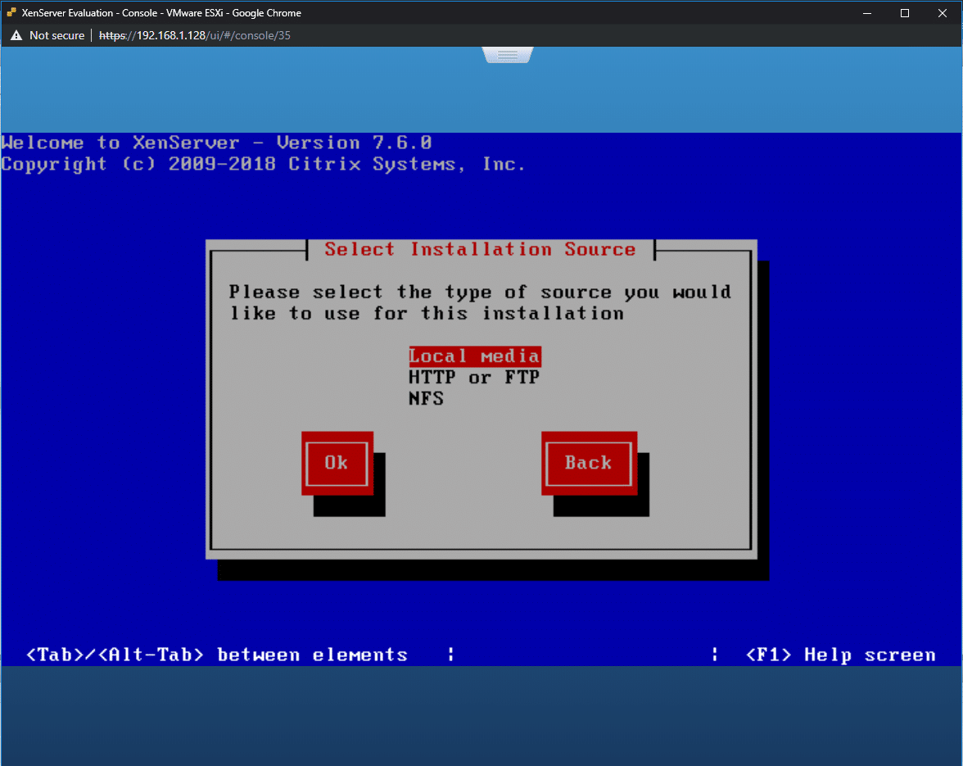Select the Local media option

[475, 356]
